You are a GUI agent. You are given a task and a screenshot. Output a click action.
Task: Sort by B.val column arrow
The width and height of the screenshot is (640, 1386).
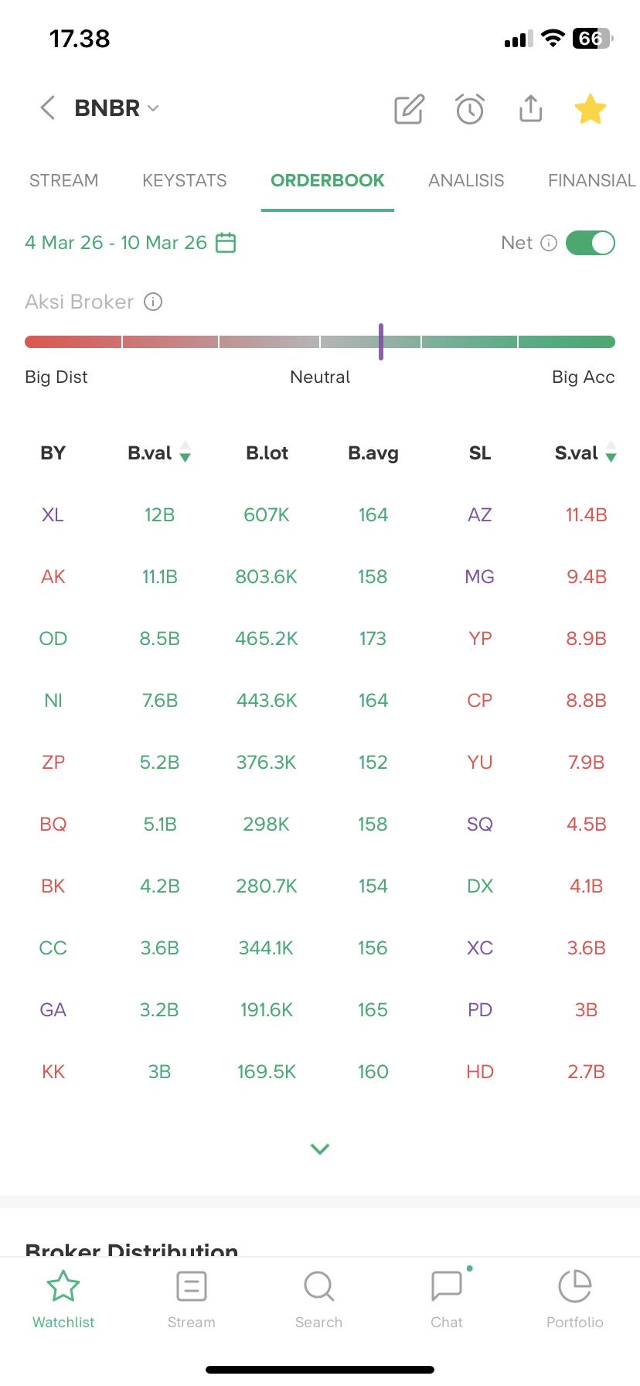tap(185, 452)
